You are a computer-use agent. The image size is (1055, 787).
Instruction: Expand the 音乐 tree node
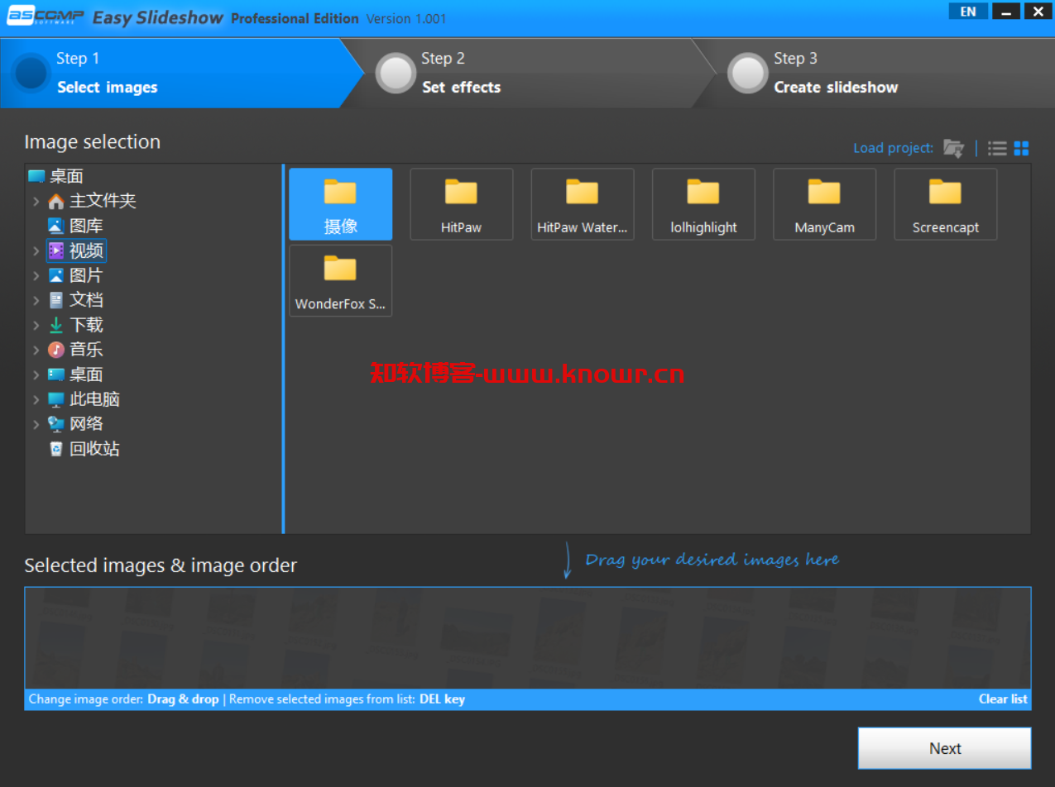pos(36,350)
